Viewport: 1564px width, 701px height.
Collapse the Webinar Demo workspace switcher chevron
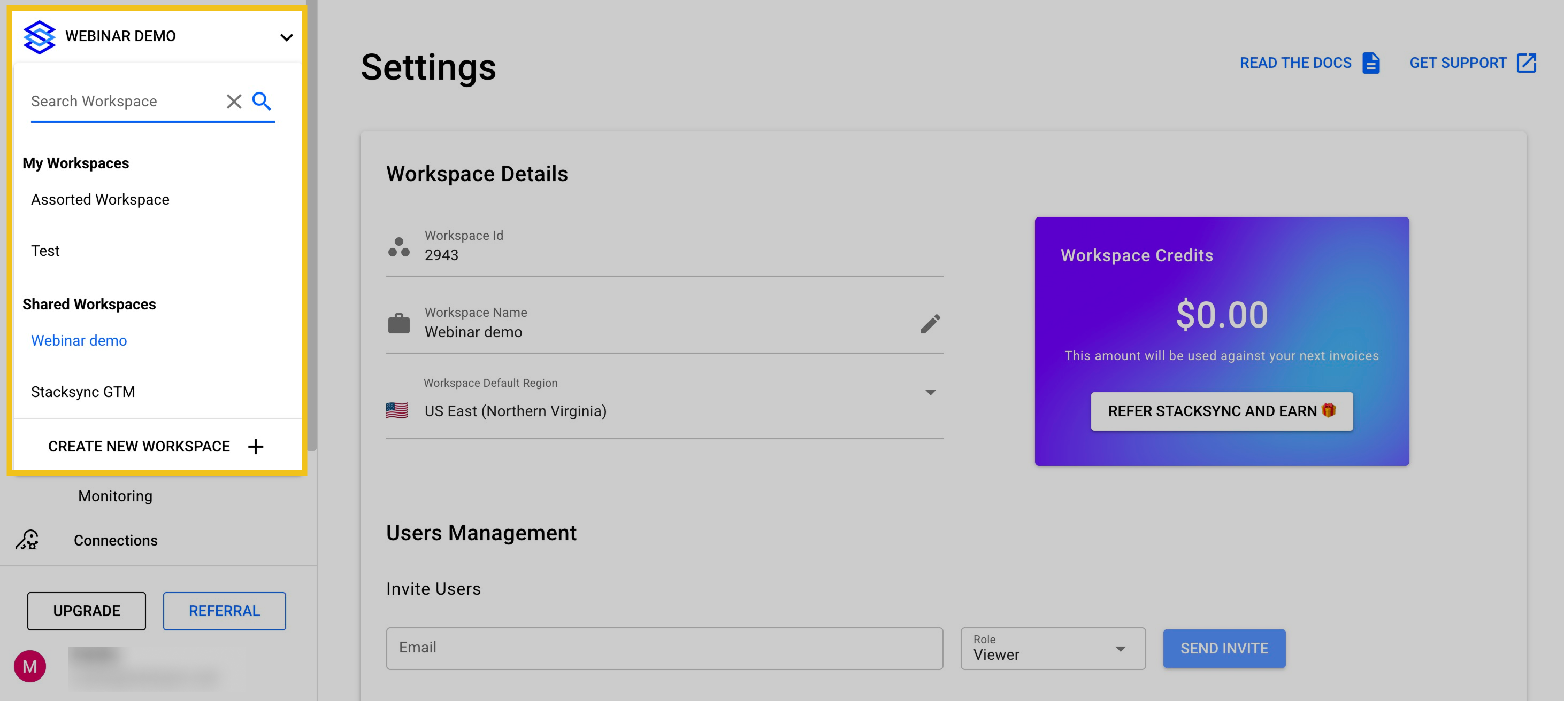287,37
